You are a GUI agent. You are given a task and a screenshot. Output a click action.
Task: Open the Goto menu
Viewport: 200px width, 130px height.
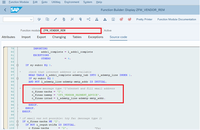click(x=44, y=2)
